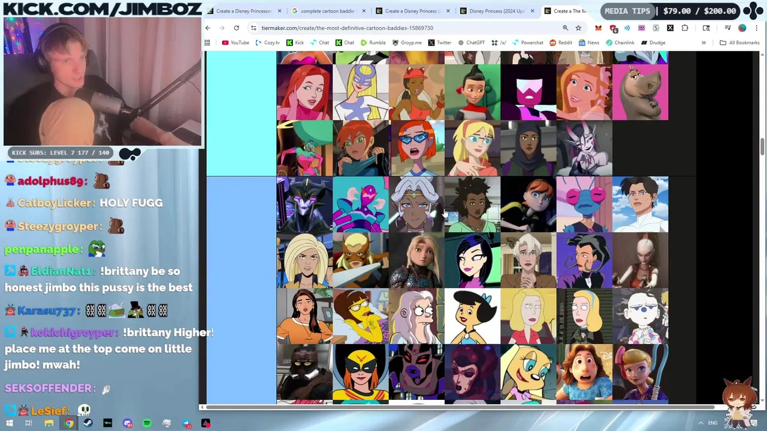
Task: Select the Garnet pink gem character thumbnail
Action: click(528, 93)
